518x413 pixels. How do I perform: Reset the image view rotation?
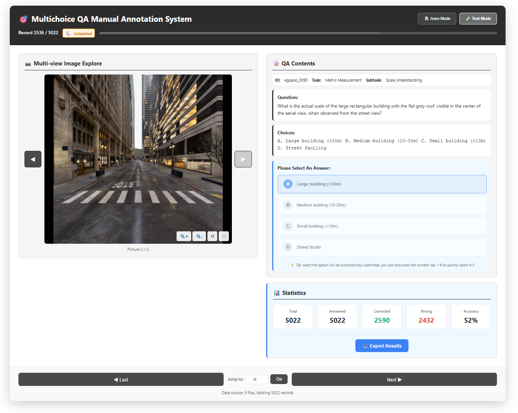click(212, 236)
